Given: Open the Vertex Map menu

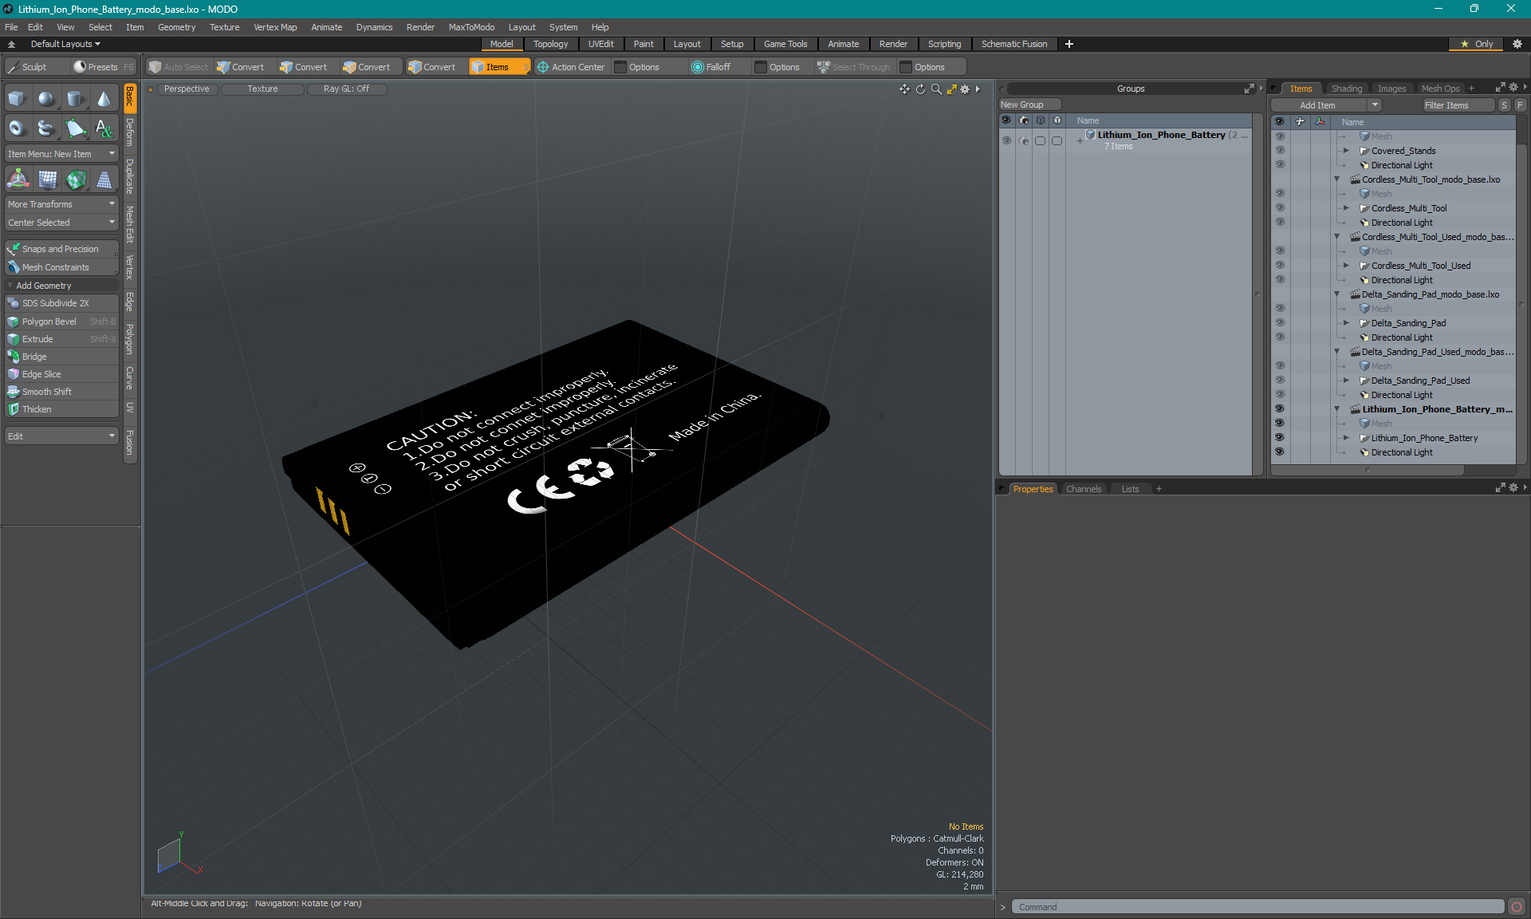Looking at the screenshot, I should tap(275, 27).
